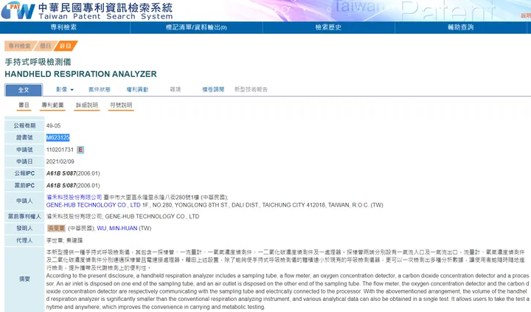The image size is (531, 312).
Task: Open inventor WU, MIN-HUAN link
Action: click(117, 229)
